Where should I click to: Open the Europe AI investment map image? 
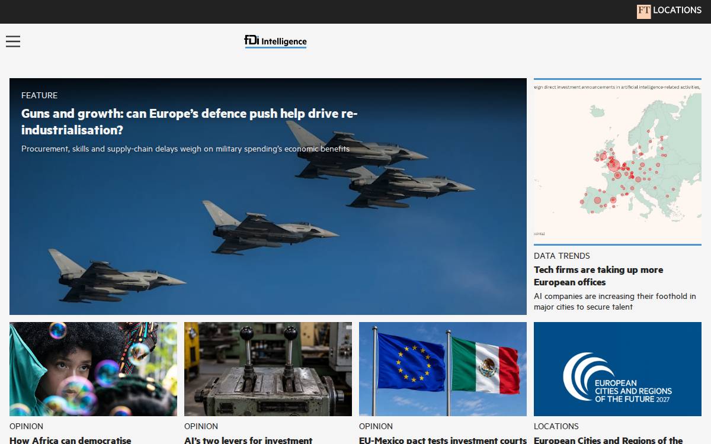[x=617, y=162]
